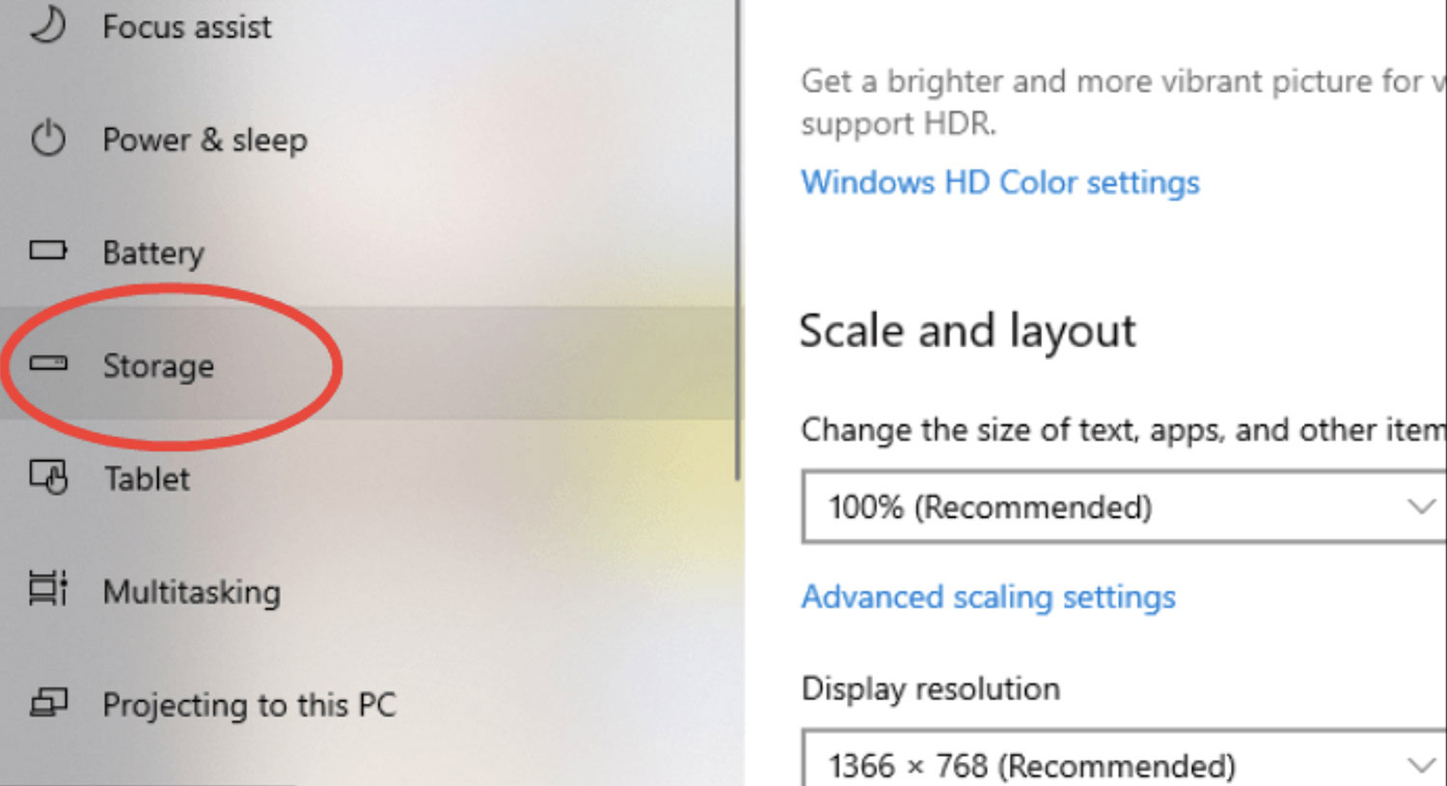Click the Storage drive icon
The height and width of the screenshot is (786, 1447).
click(x=48, y=364)
